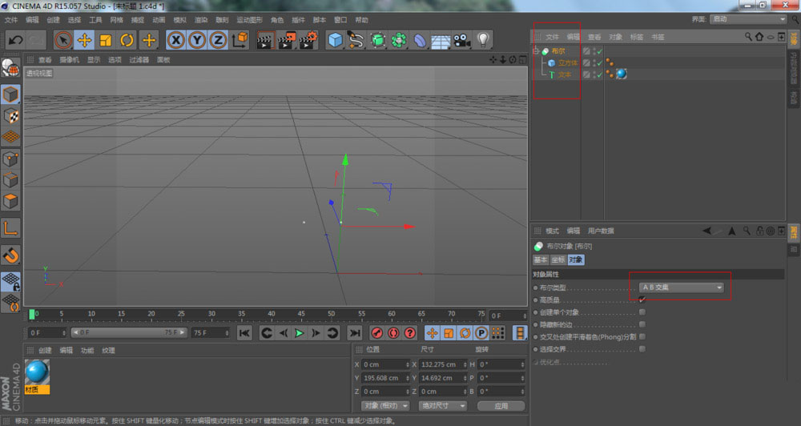Add a NURBS generator object
Screen dimensions: 801x426
[377, 40]
